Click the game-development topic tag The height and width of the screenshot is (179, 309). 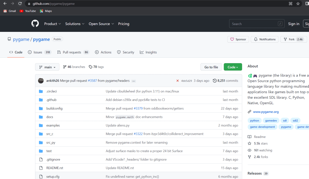click(262, 127)
